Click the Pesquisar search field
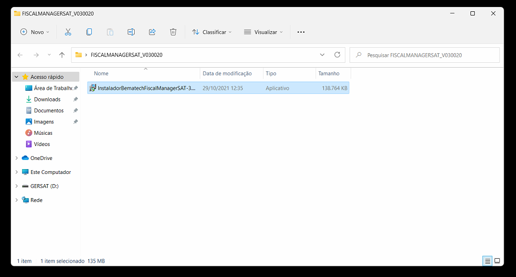The width and height of the screenshot is (516, 277). (x=425, y=55)
